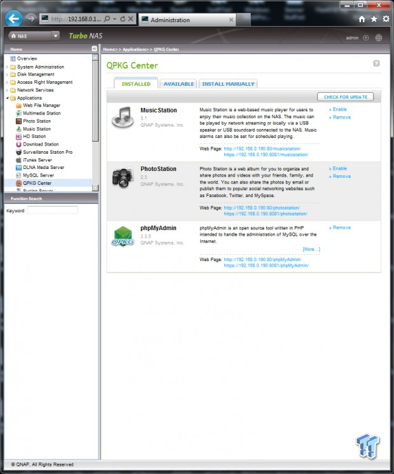Open the language globe icon
394x474 pixels.
coord(379,37)
